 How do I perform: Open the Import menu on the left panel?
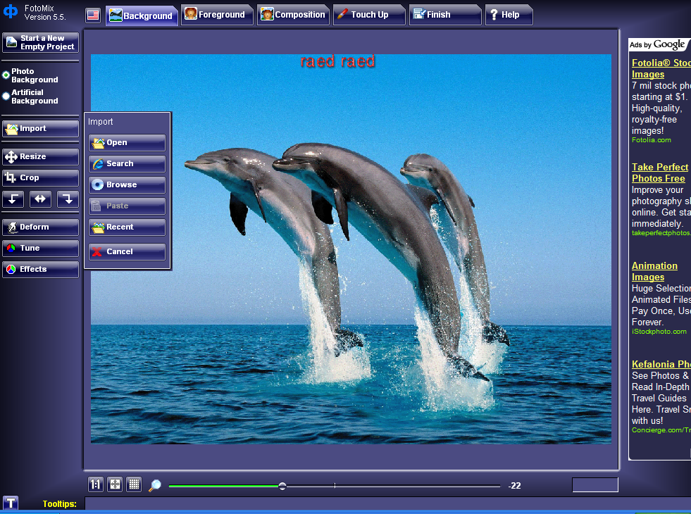40,129
